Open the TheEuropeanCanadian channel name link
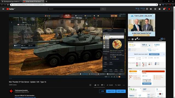This screenshot has height=98, width=175. click(x=21, y=90)
